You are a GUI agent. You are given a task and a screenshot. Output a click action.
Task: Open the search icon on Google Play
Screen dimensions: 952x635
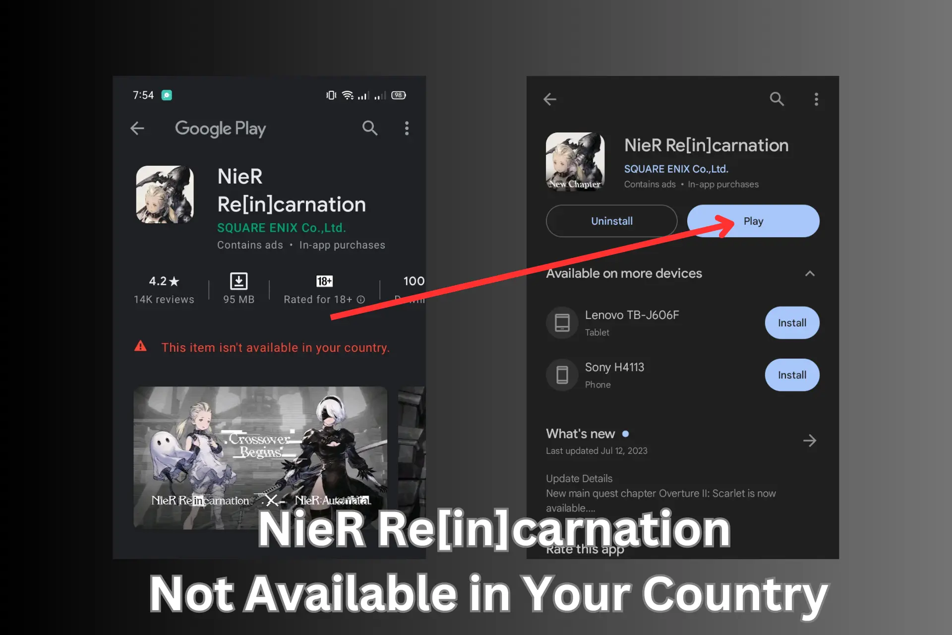(x=369, y=128)
